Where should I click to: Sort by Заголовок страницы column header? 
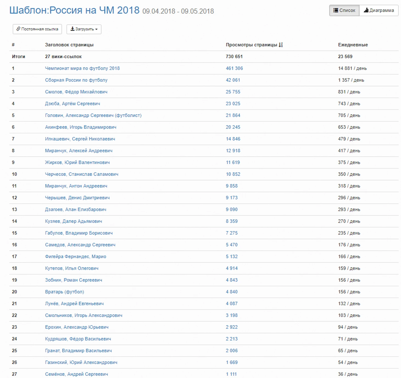pyautogui.click(x=69, y=45)
